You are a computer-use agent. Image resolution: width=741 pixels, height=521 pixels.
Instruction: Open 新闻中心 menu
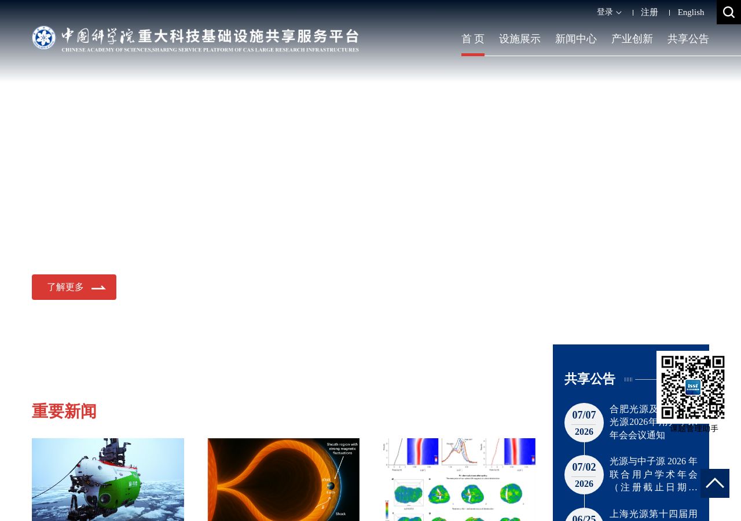point(576,39)
